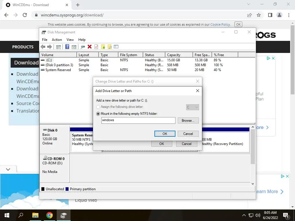Open File Explorer from taskbar
Image resolution: width=295 pixels, height=221 pixels.
[x=35, y=215]
